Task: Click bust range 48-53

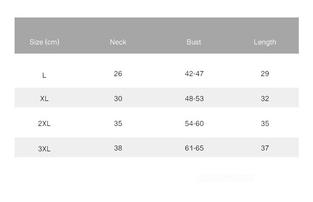Action: pos(194,99)
